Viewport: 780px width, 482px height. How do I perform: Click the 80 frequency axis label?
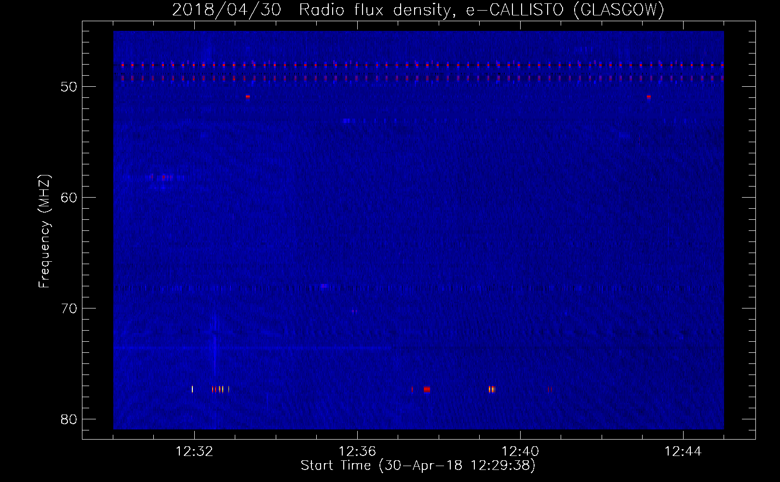(69, 419)
